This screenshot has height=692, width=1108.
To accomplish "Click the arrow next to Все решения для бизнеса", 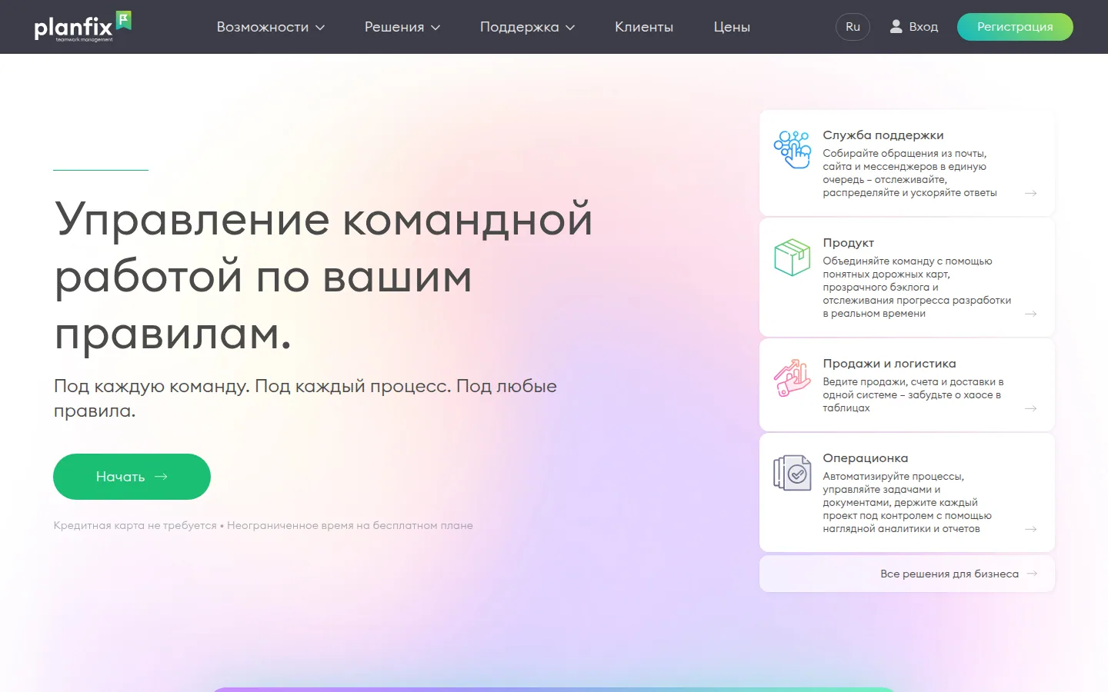I will (x=1033, y=574).
